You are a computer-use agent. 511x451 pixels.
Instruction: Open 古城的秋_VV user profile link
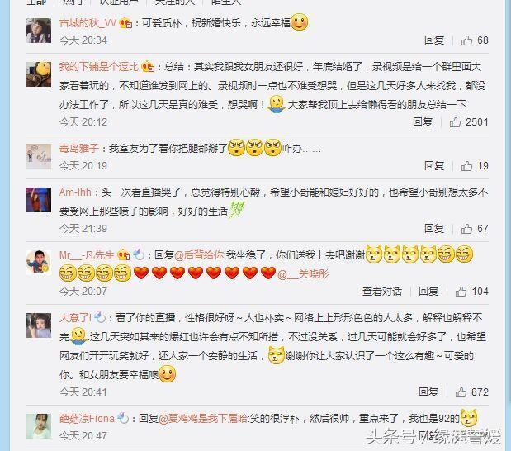point(88,23)
